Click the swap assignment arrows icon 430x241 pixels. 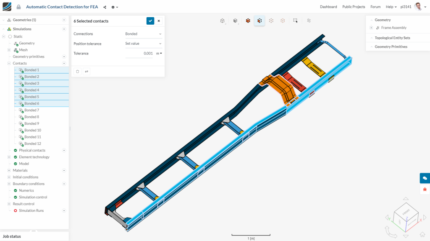[87, 72]
